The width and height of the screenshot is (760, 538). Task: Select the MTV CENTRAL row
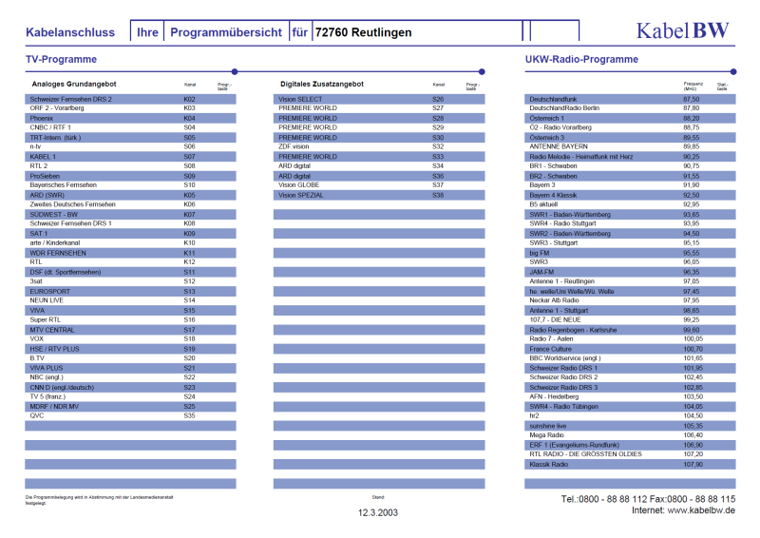pyautogui.click(x=130, y=330)
